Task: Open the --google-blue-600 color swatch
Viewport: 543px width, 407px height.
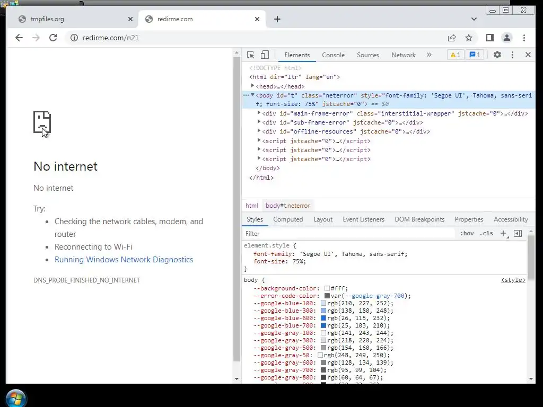Action: point(323,318)
